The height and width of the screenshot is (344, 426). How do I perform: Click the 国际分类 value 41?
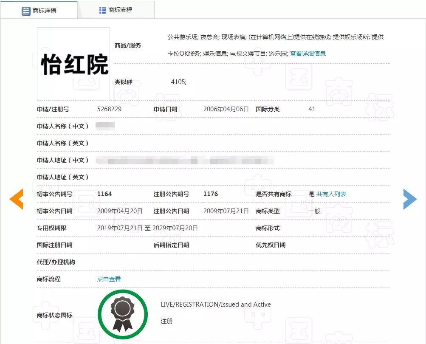[312, 109]
